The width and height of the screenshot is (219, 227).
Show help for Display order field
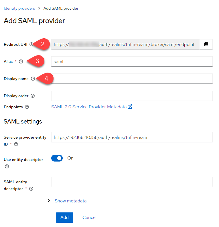(33, 96)
